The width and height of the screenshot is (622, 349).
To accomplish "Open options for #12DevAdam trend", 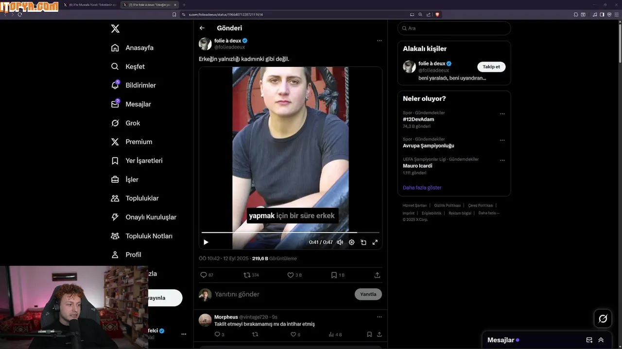I will [502, 114].
